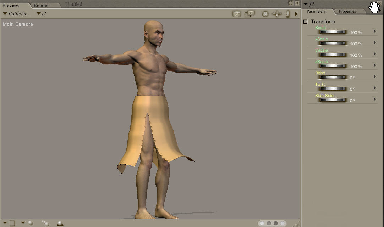Click the first color dot in bottom bar
This screenshot has width=384, height=227.
click(x=262, y=223)
